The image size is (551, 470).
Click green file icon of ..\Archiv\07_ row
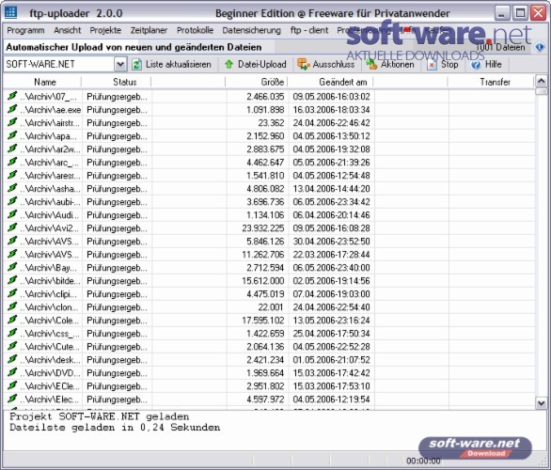tap(12, 96)
